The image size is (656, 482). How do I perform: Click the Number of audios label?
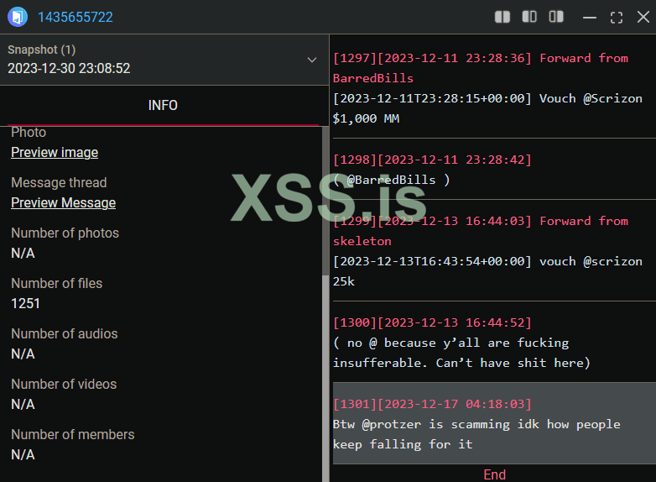(x=65, y=333)
